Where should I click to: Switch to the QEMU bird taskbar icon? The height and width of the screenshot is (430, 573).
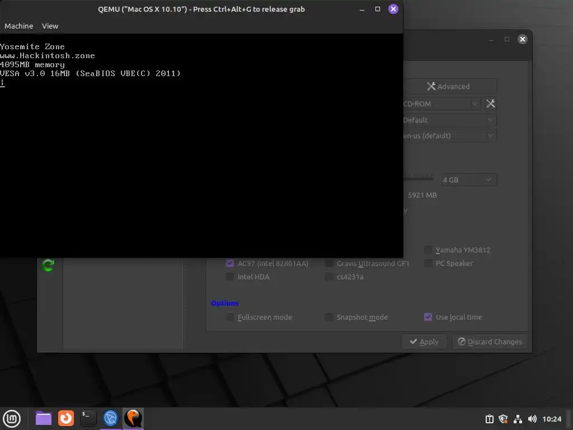coord(133,418)
